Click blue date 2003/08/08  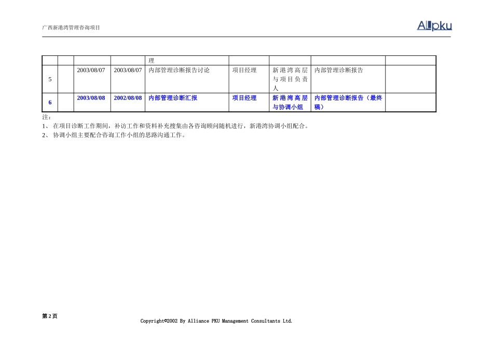[x=91, y=98]
